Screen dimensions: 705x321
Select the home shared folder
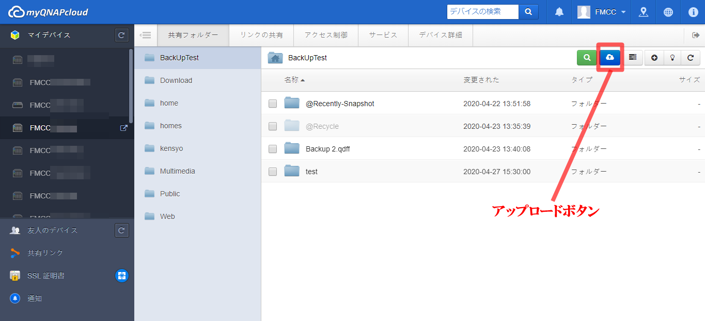198,103
